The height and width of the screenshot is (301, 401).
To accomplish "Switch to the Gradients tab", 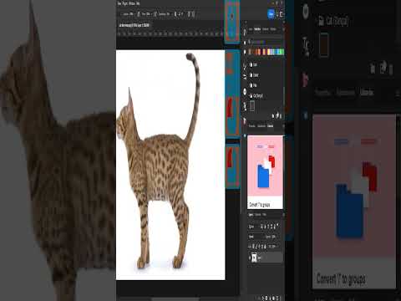I will (266, 29).
